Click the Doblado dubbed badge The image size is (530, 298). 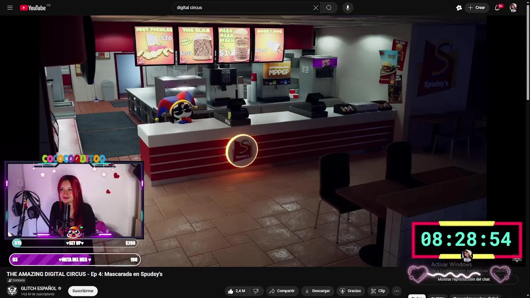(17, 280)
